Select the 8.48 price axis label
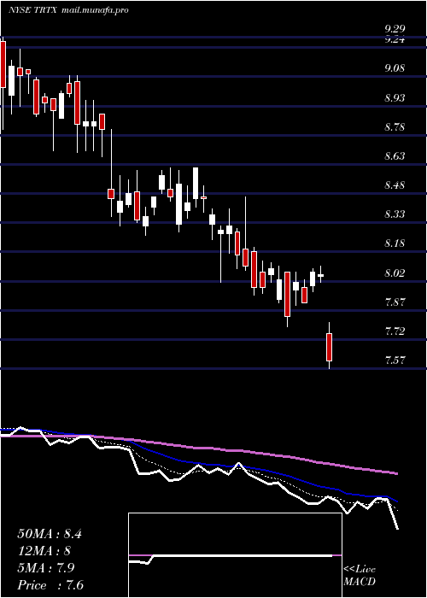The height and width of the screenshot is (598, 427). tap(395, 185)
